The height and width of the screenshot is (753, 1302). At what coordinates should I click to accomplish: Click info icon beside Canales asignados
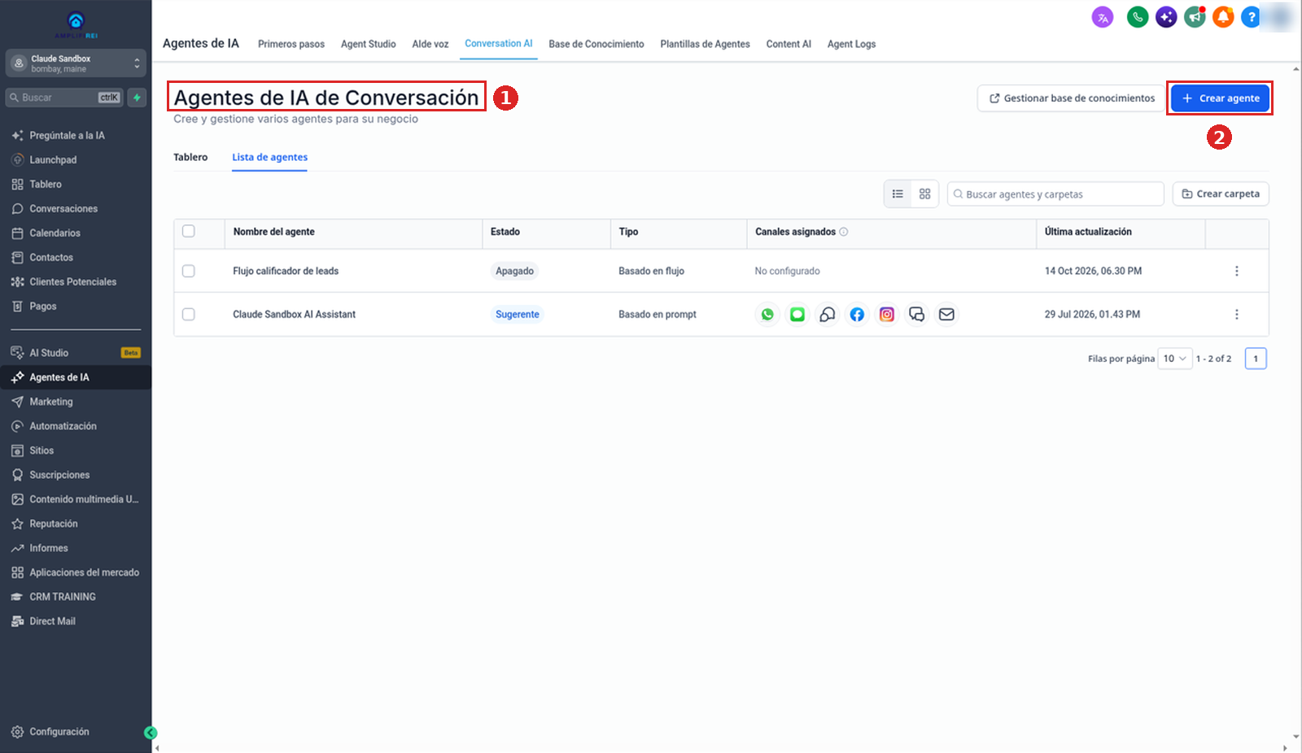point(844,233)
